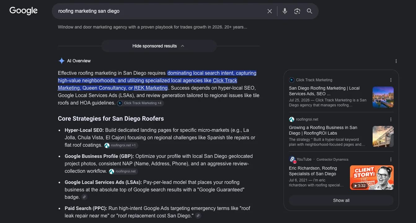
Task: Open three-dot menu for Click Track Marketing card
Action: pyautogui.click(x=391, y=80)
